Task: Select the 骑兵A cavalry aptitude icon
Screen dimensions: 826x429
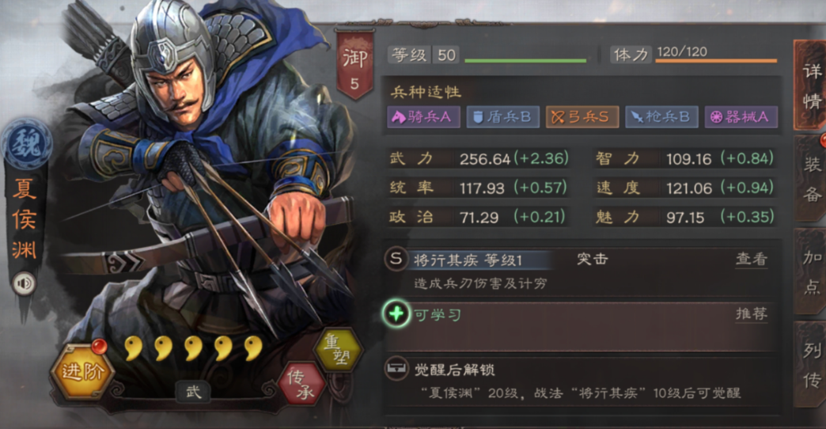Action: pyautogui.click(x=423, y=117)
